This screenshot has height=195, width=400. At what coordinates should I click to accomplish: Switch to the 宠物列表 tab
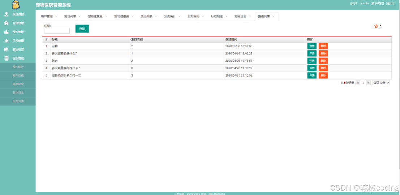[x=70, y=16]
